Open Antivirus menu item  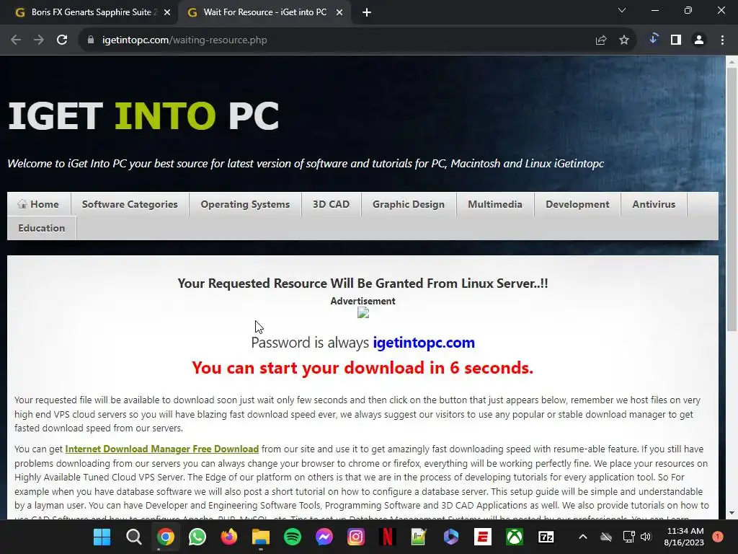(654, 204)
